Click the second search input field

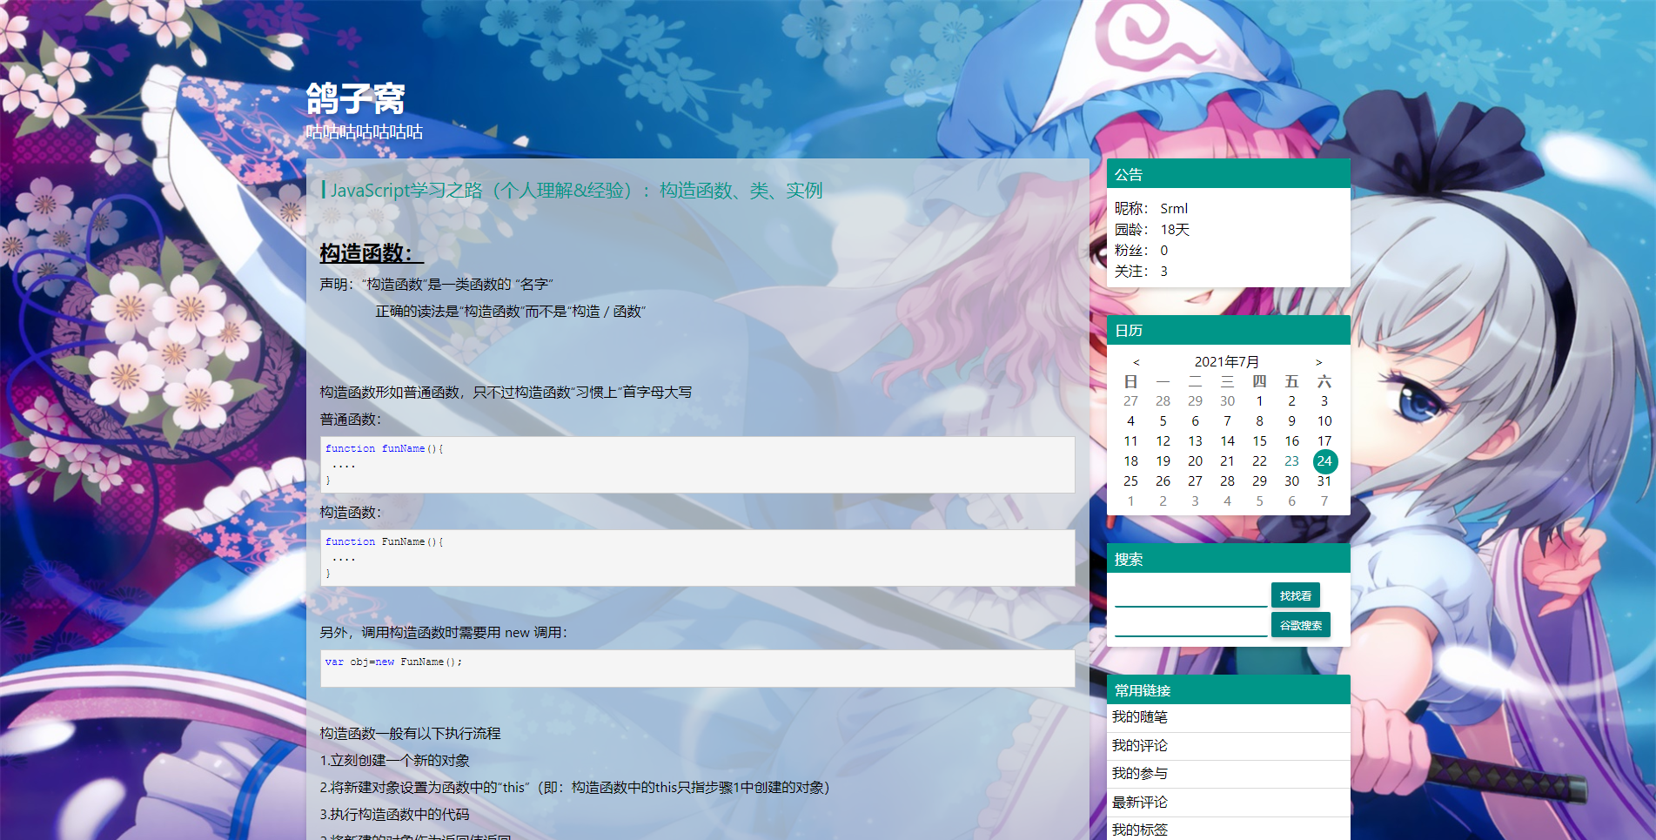click(1190, 625)
